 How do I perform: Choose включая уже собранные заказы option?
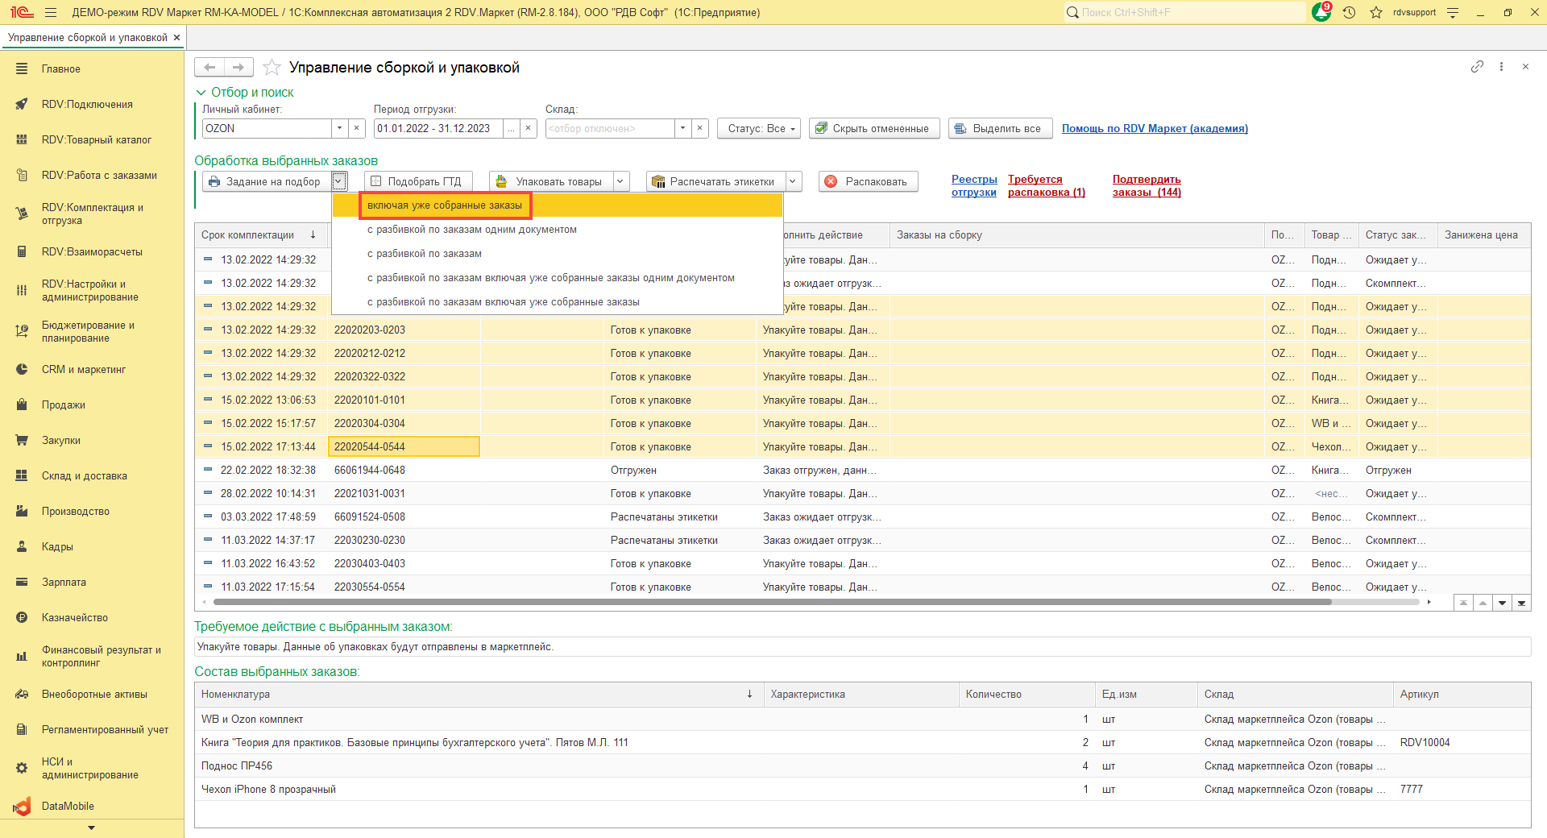pyautogui.click(x=445, y=205)
